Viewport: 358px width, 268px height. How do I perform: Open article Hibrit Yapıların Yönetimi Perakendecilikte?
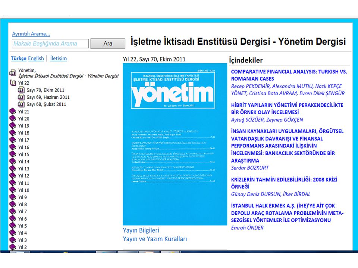[287, 109]
